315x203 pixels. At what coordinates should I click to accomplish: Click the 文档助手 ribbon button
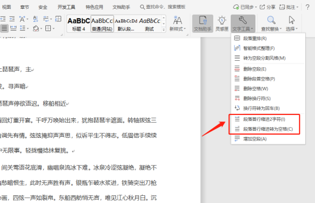click(x=202, y=24)
